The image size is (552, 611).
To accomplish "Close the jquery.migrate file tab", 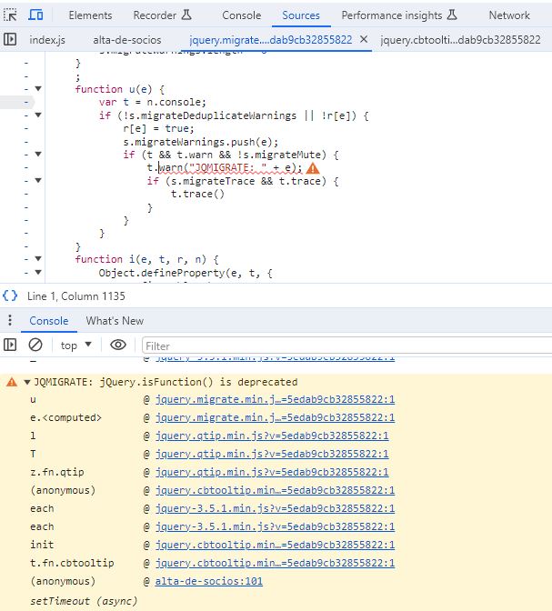I will [x=364, y=39].
